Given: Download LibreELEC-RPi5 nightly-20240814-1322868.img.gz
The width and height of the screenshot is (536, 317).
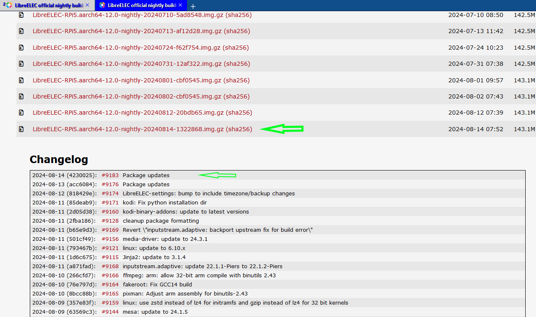Looking at the screenshot, I should 128,129.
